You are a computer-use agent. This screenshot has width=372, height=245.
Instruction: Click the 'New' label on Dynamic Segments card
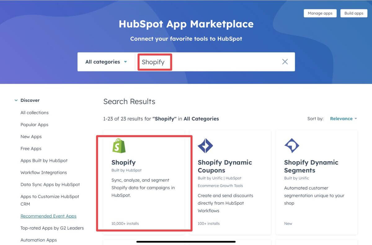click(x=288, y=223)
